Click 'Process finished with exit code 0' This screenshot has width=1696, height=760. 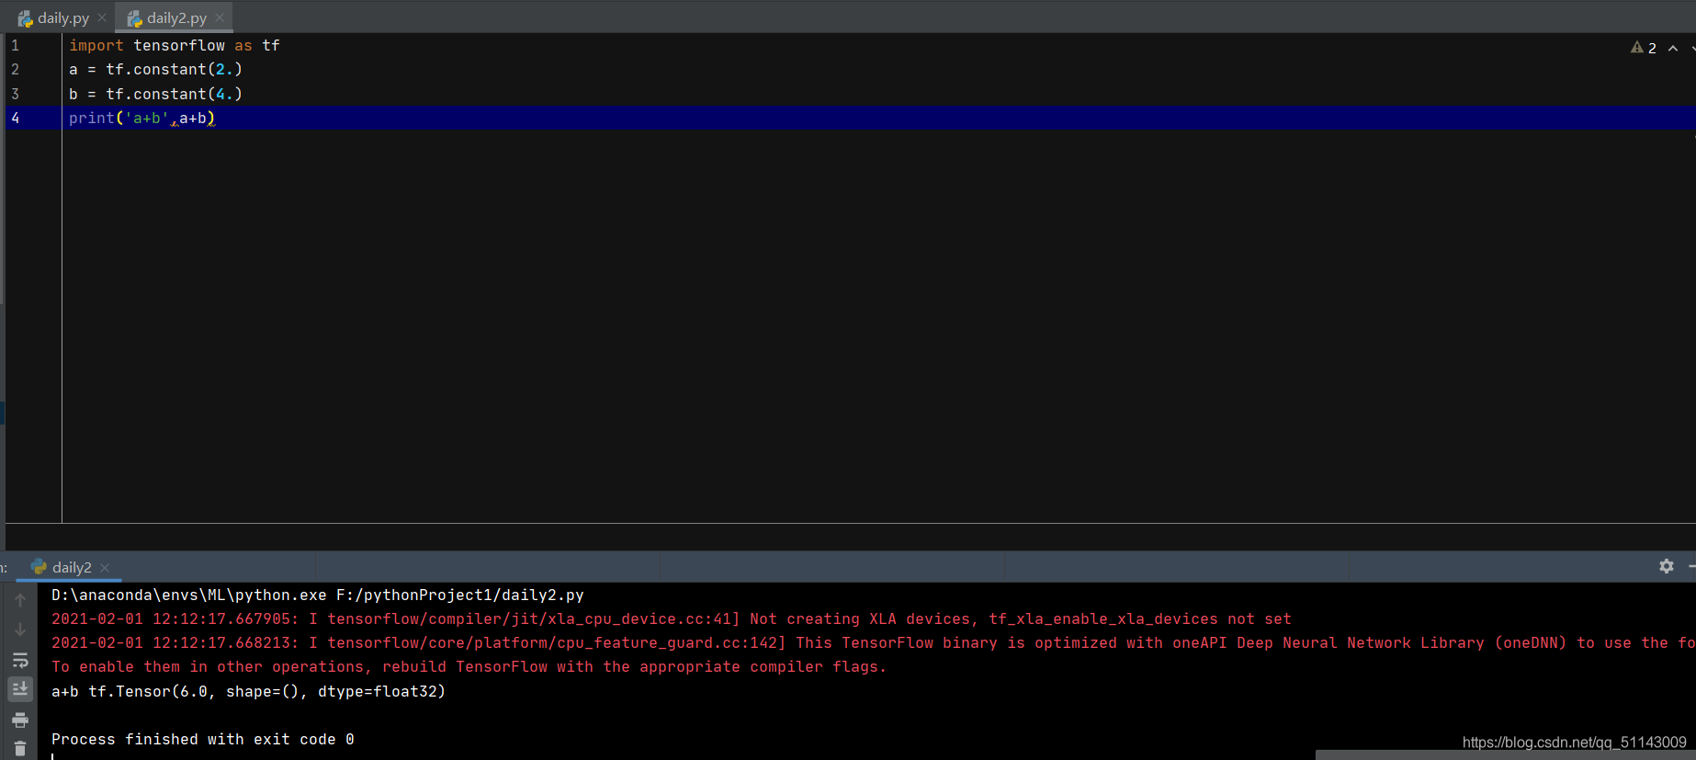click(x=203, y=739)
